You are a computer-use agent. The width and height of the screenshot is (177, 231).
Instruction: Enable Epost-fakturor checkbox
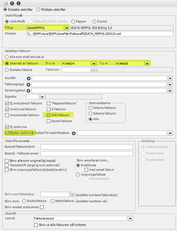click(x=48, y=121)
